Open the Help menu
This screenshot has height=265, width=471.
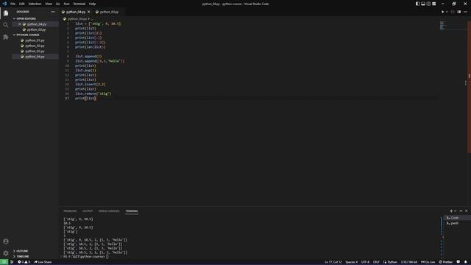(x=93, y=4)
